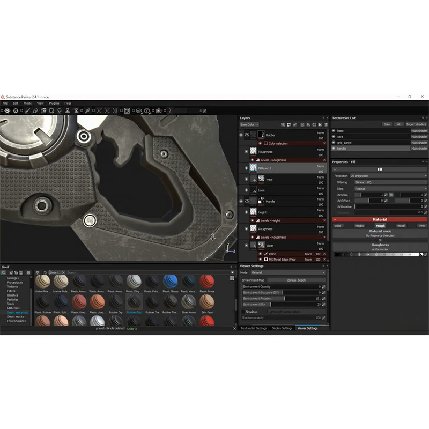Click the Import shaders button
429x429 pixels.
pos(416,124)
